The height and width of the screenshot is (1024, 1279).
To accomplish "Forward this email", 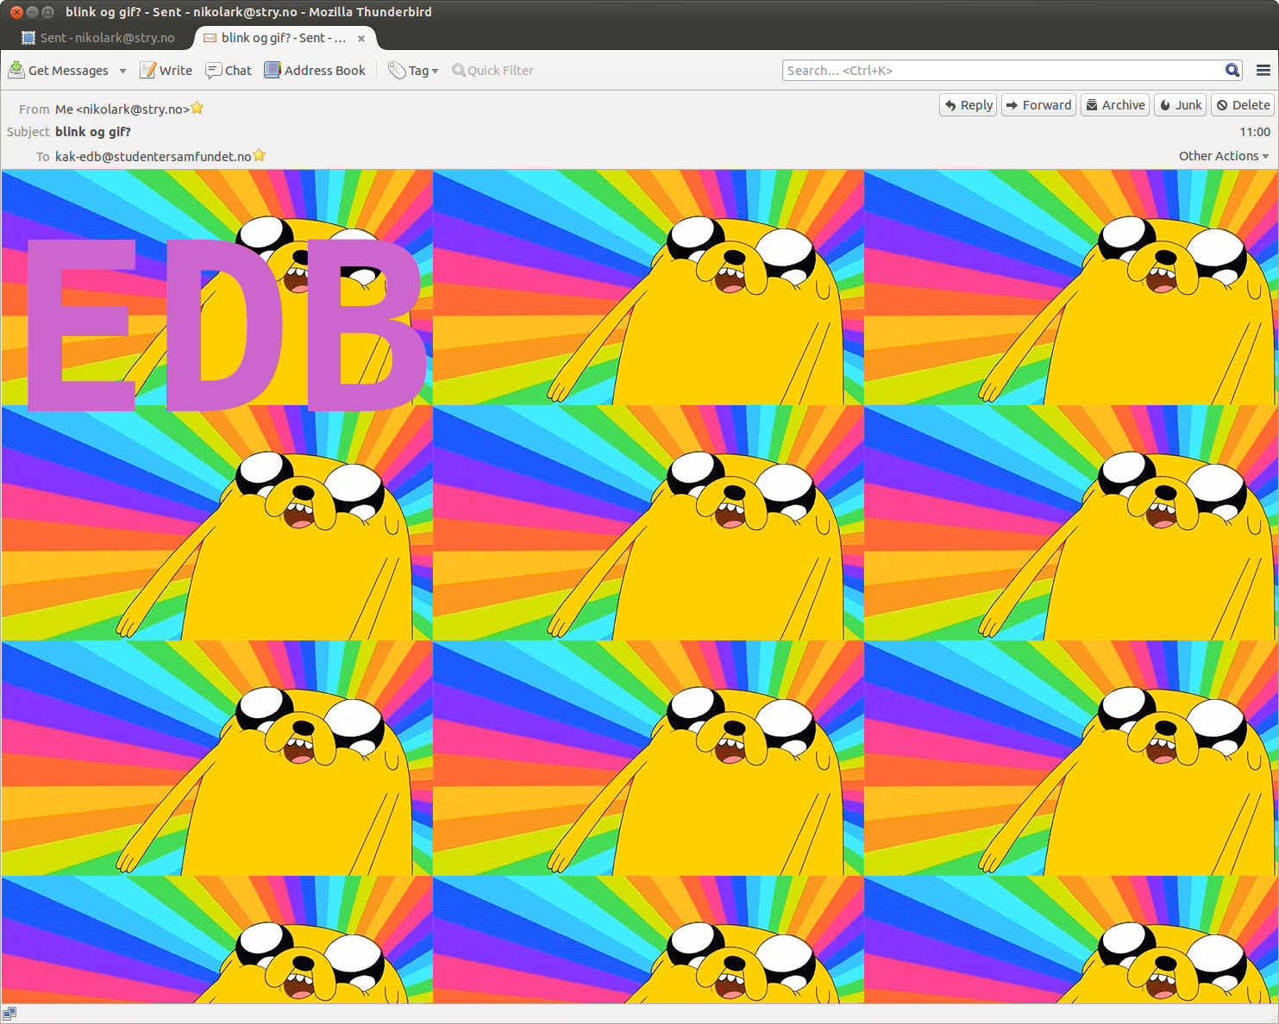I will point(1038,105).
